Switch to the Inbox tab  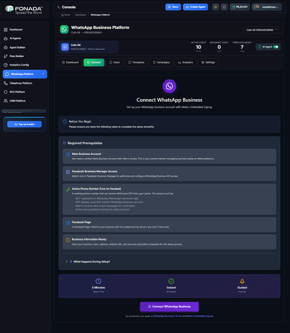coord(114,63)
